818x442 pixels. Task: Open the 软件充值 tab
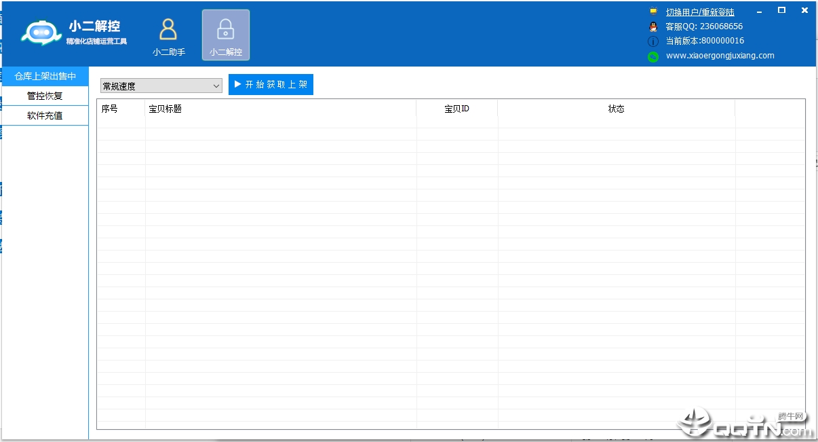coord(45,115)
